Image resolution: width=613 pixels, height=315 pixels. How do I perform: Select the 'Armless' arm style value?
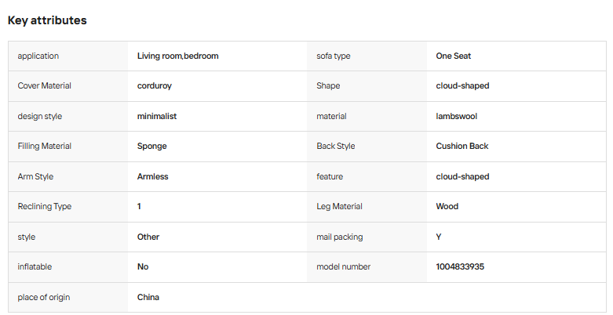[x=153, y=176]
